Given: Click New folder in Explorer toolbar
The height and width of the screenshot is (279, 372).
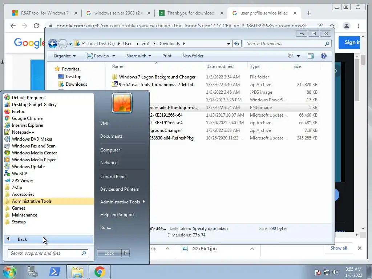Looking at the screenshot, I should pyautogui.click(x=193, y=56).
